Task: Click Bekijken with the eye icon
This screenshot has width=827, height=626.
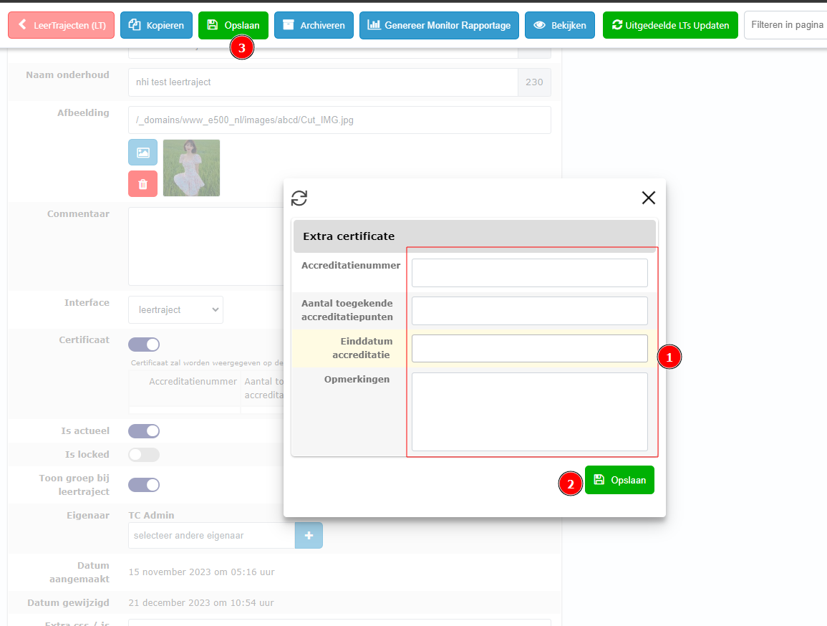Action: [x=560, y=25]
